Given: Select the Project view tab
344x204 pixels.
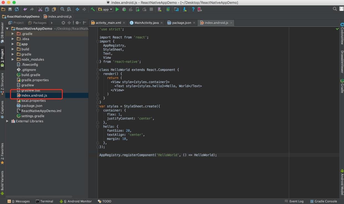Looking at the screenshot, I should point(16,23).
